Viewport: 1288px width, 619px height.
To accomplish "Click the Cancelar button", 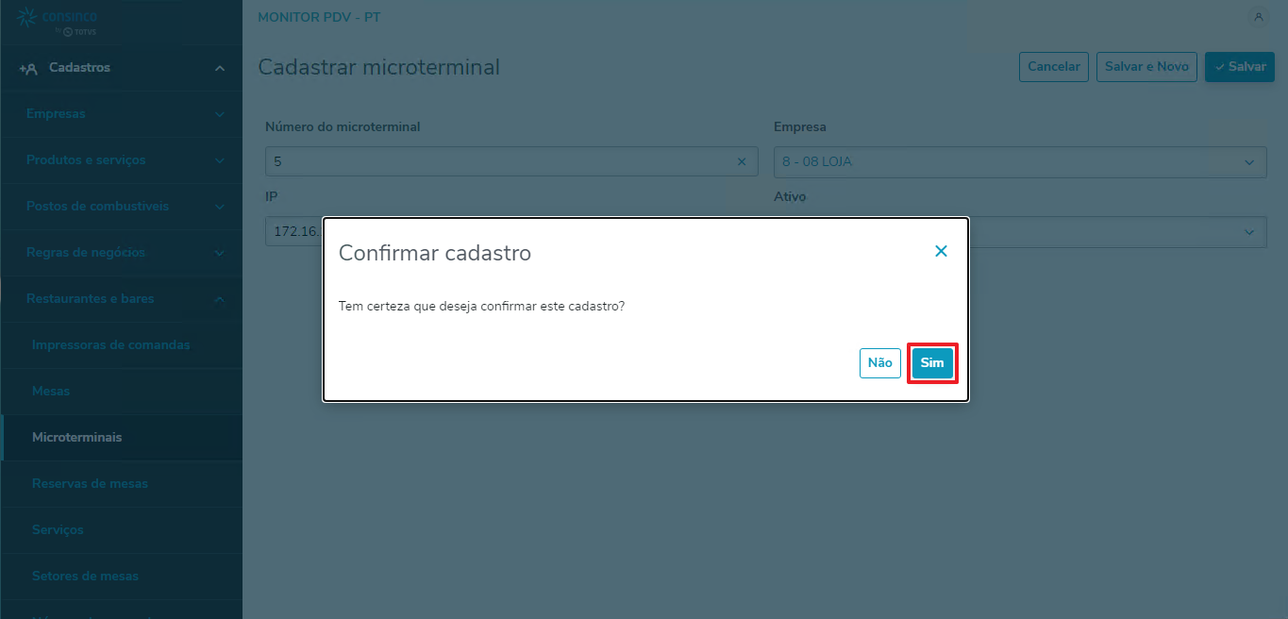I will click(x=1054, y=67).
